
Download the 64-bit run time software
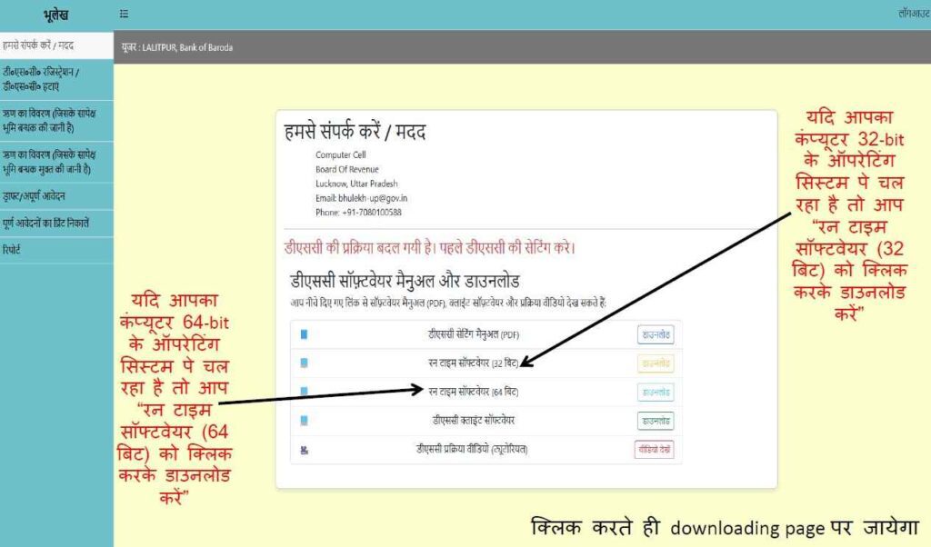tap(655, 392)
